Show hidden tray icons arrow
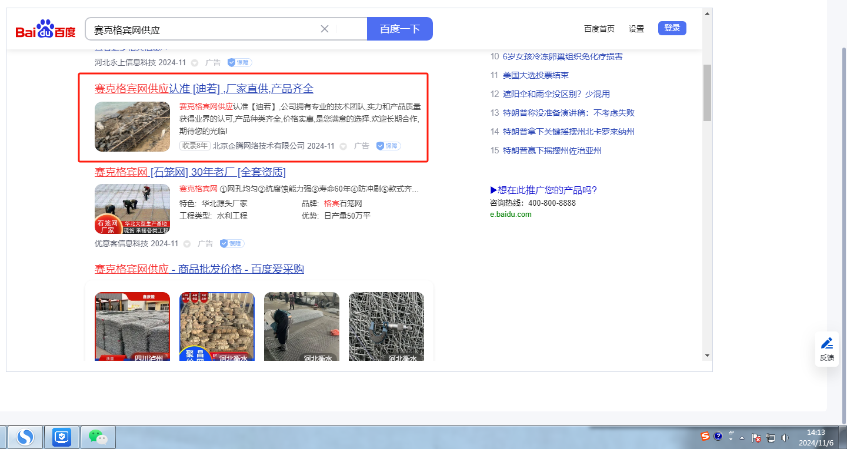The image size is (847, 449). tap(742, 438)
